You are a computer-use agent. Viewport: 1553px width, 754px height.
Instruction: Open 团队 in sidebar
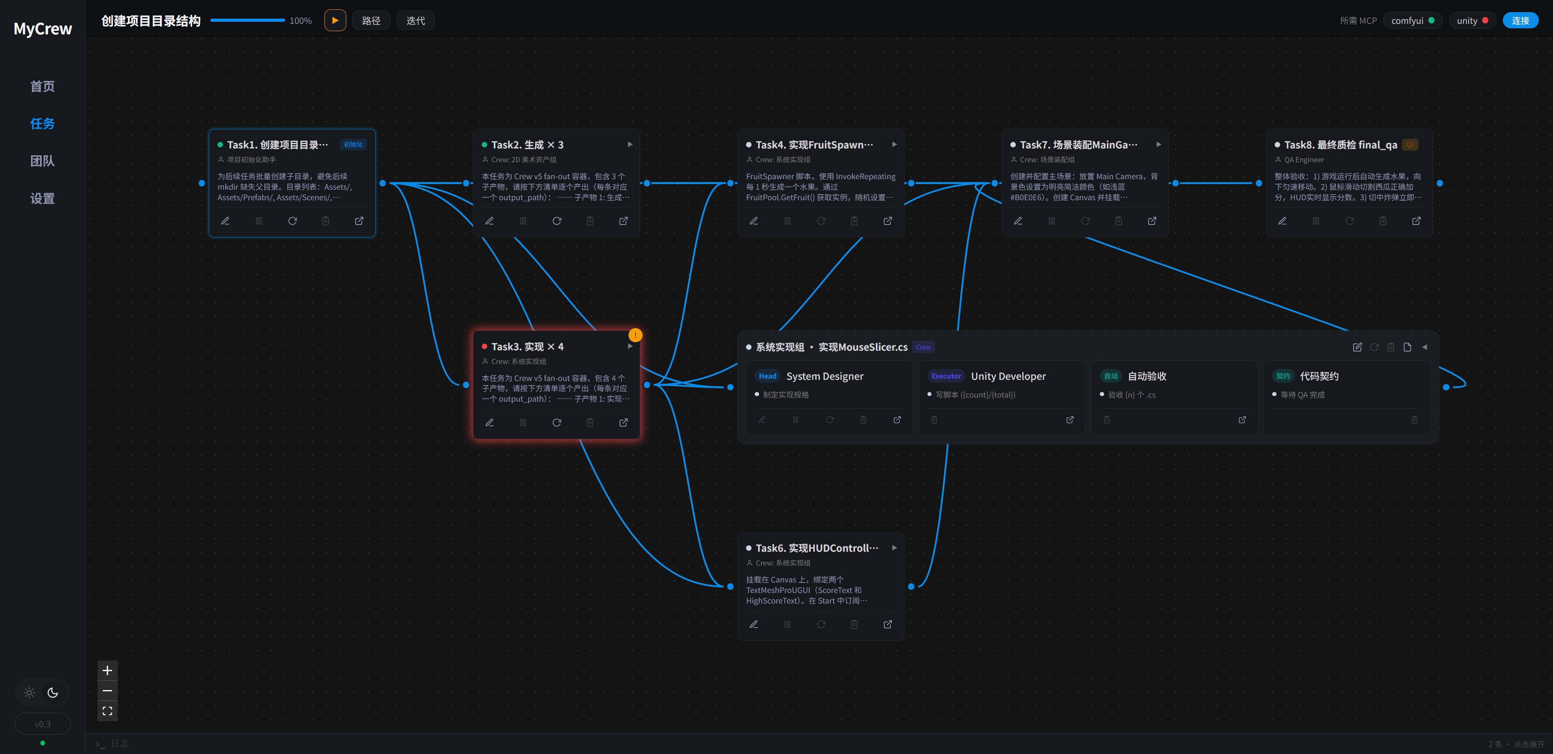click(42, 161)
